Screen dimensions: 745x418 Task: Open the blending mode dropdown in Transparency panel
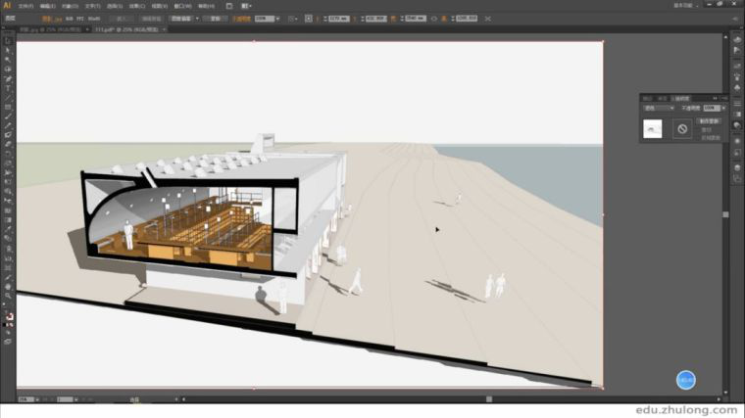click(x=659, y=108)
